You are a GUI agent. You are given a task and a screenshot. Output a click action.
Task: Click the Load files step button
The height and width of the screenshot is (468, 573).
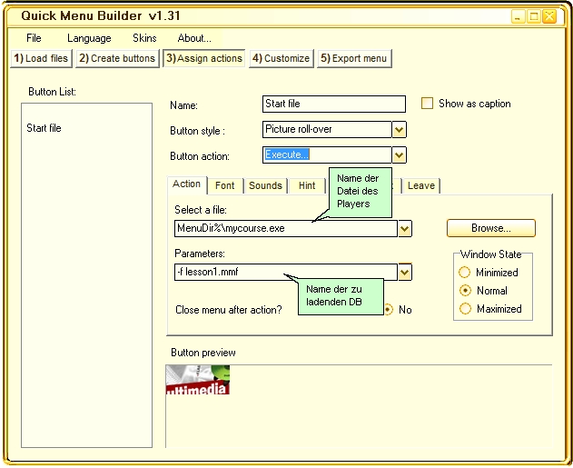point(41,58)
